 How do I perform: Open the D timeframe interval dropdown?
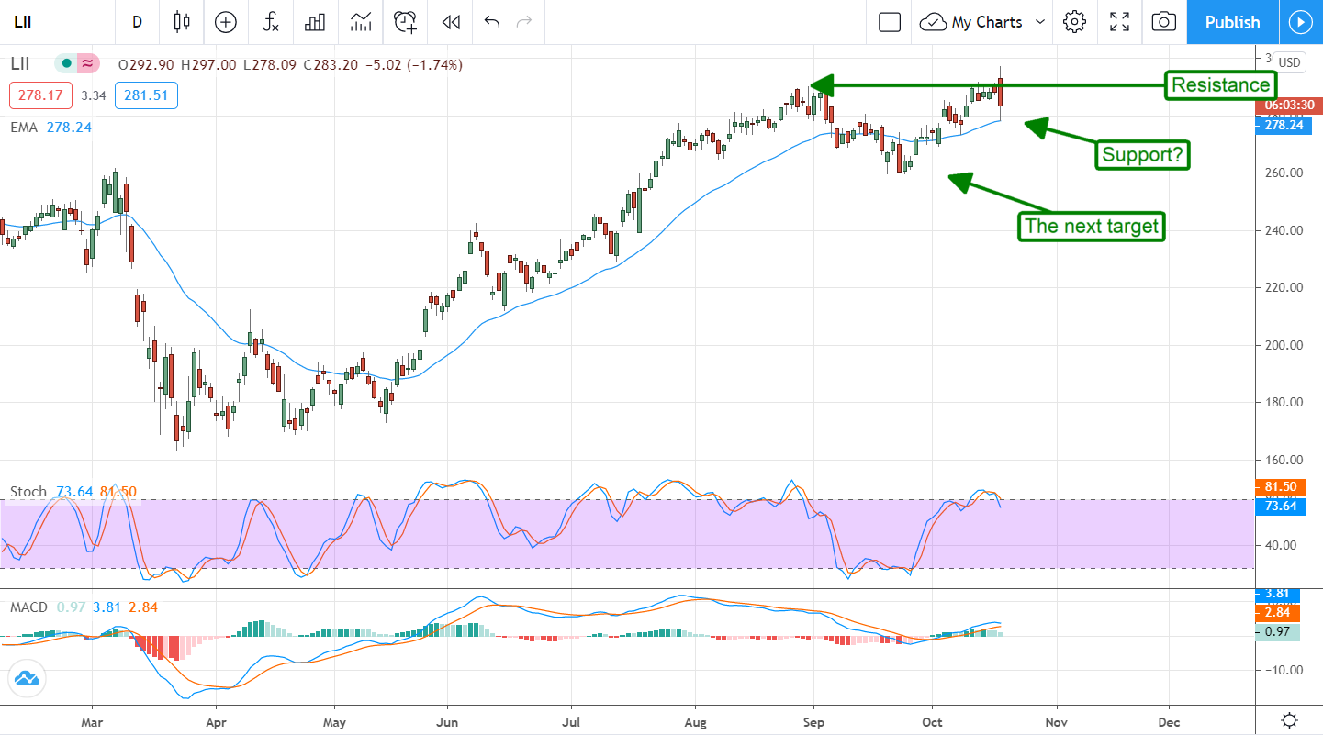coord(137,22)
